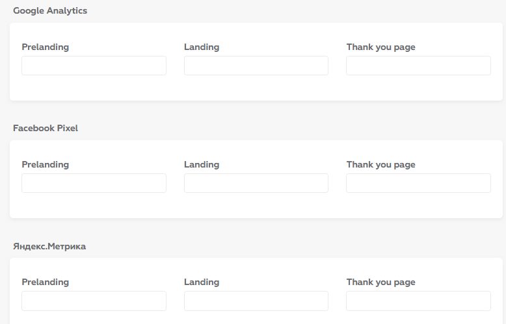Click the Landing label under Google Analytics
This screenshot has height=324, width=506.
tap(202, 47)
